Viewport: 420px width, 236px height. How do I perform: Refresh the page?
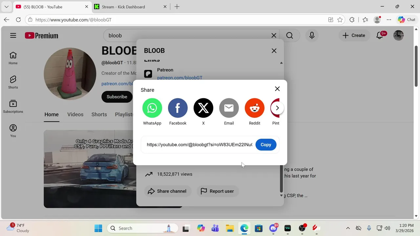click(18, 20)
